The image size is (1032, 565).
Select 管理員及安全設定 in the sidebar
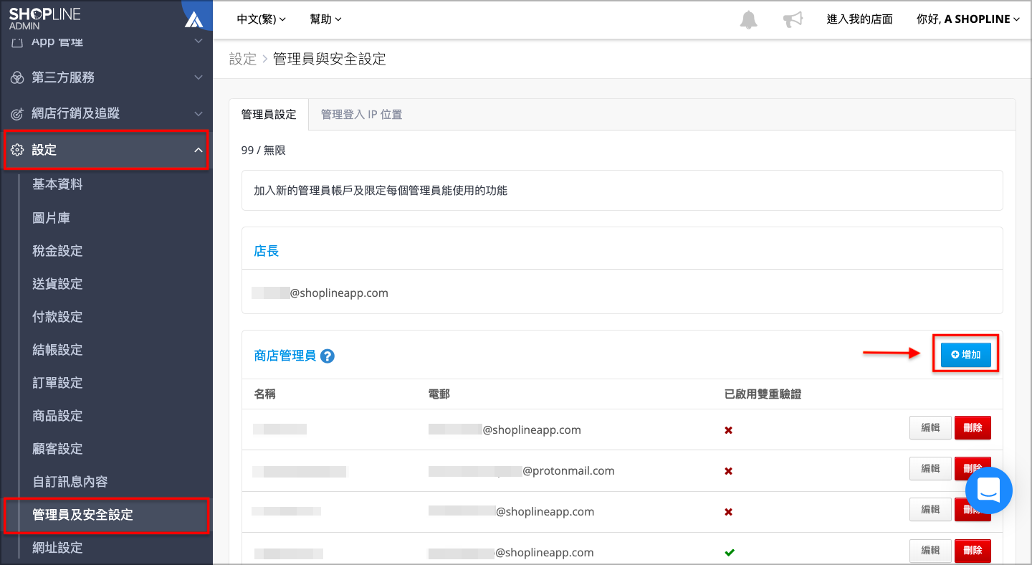82,515
